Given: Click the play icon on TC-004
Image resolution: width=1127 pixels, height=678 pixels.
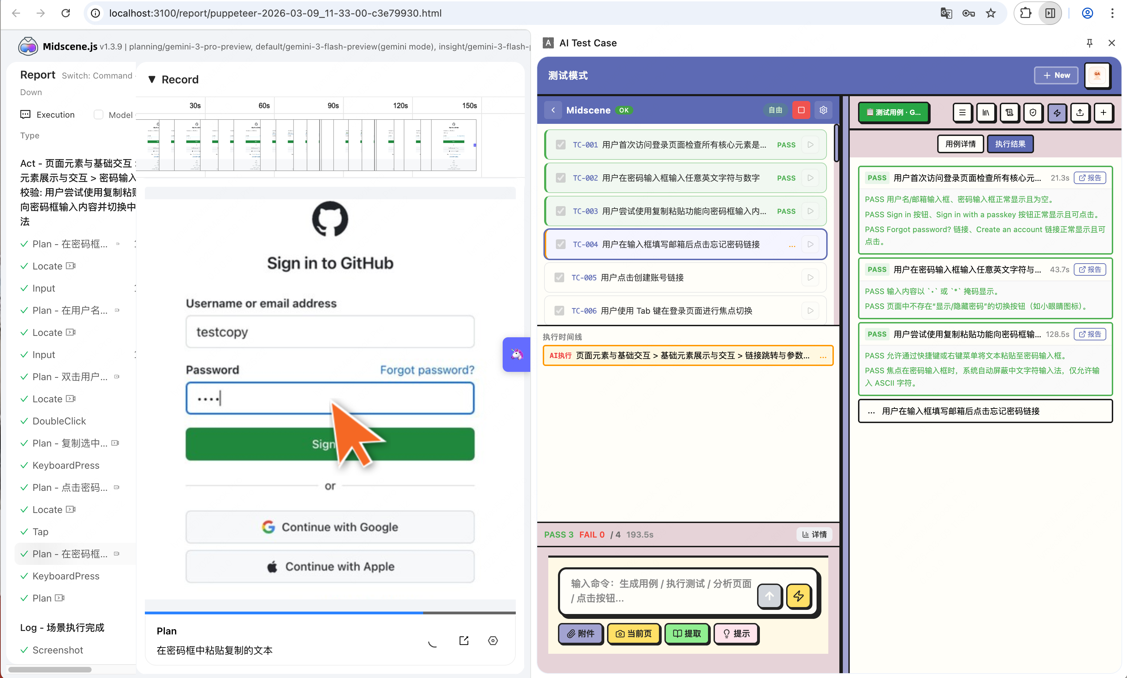Looking at the screenshot, I should pos(810,245).
